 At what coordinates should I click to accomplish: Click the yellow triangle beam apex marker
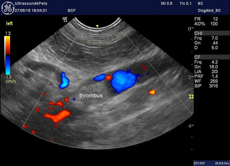(97, 26)
